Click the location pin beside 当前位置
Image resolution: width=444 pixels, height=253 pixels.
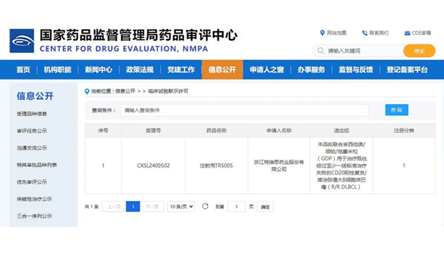click(x=88, y=91)
